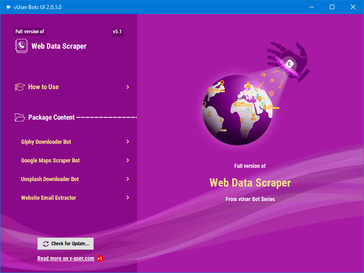This screenshot has width=364, height=273.
Task: Click 'Full version of' text under globe
Action: click(x=250, y=166)
